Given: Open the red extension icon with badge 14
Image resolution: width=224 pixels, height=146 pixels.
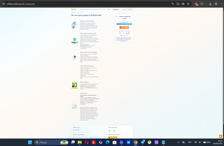Looking at the screenshot, I should click(x=196, y=4).
